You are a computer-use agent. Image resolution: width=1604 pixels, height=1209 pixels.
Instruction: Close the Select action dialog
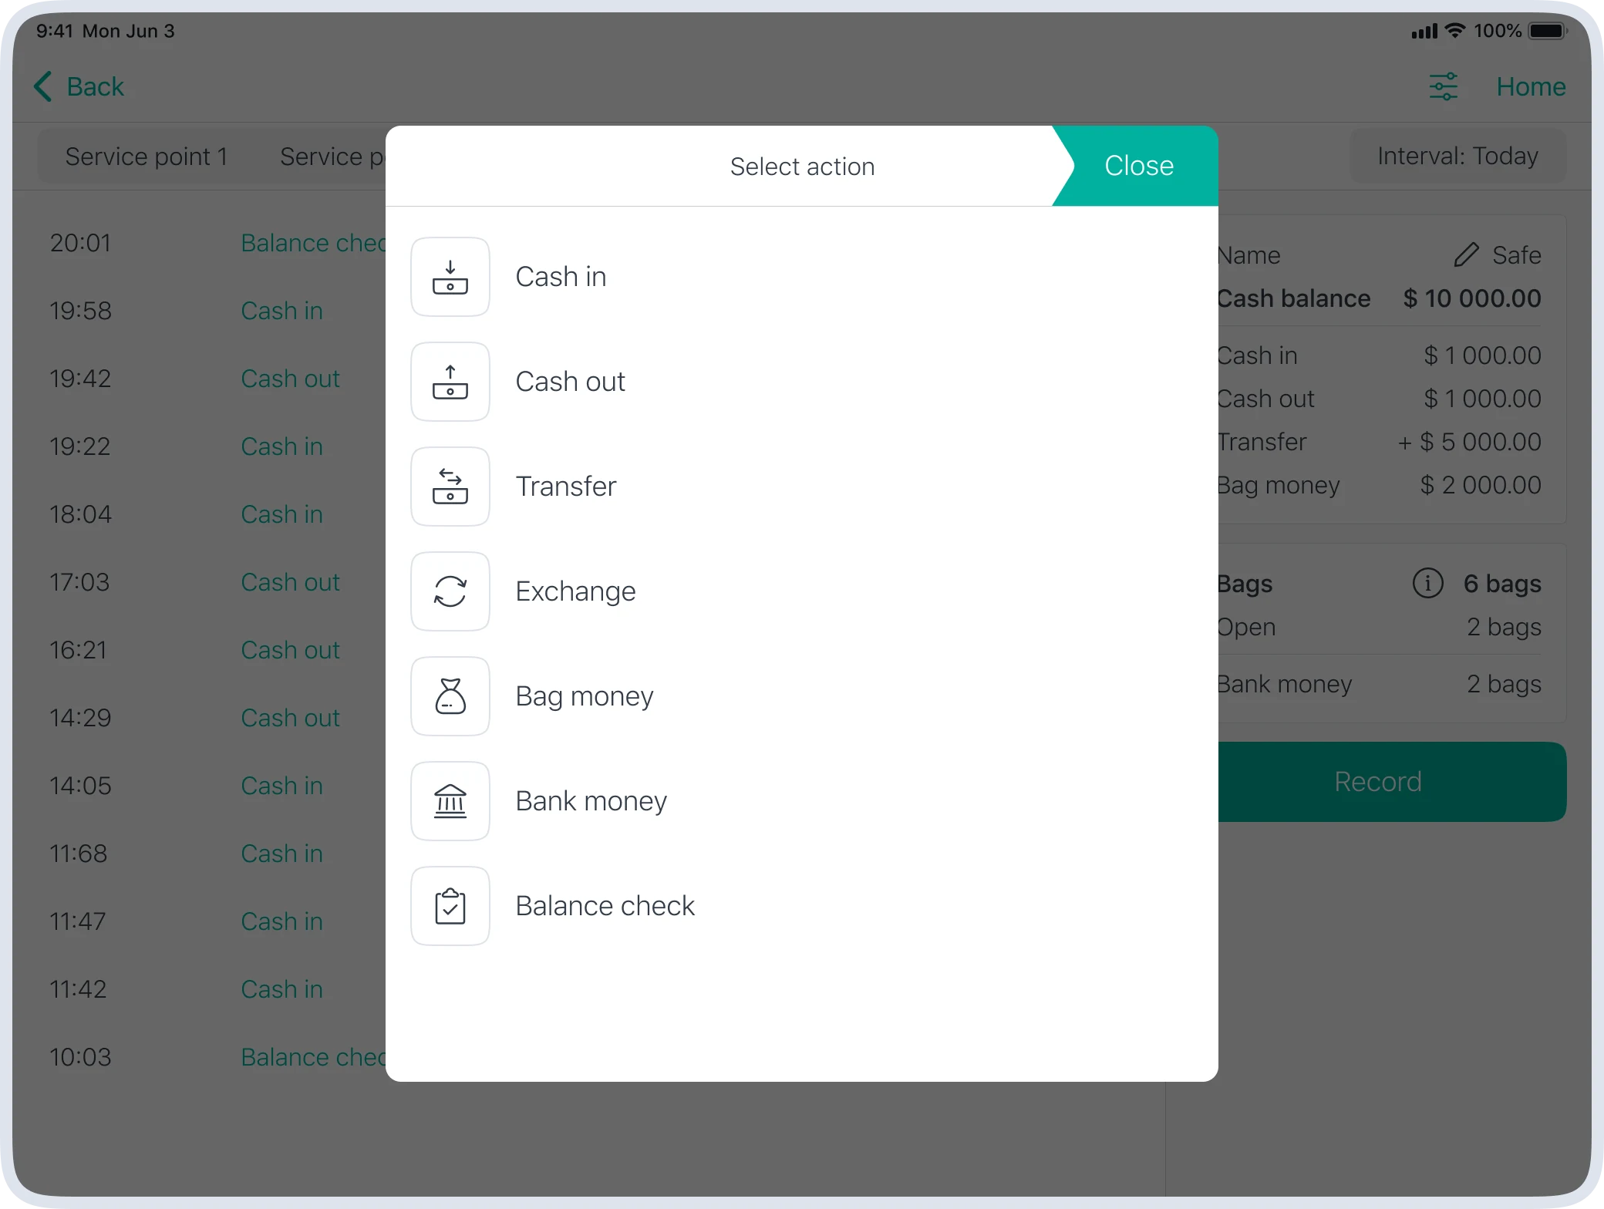1138,166
